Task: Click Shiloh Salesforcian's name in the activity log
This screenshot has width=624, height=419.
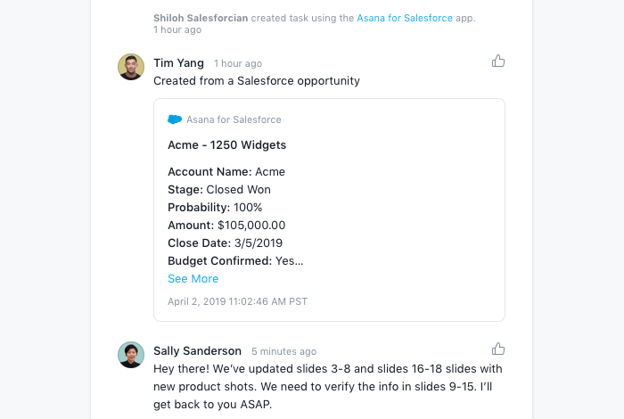Action: pyautogui.click(x=200, y=17)
